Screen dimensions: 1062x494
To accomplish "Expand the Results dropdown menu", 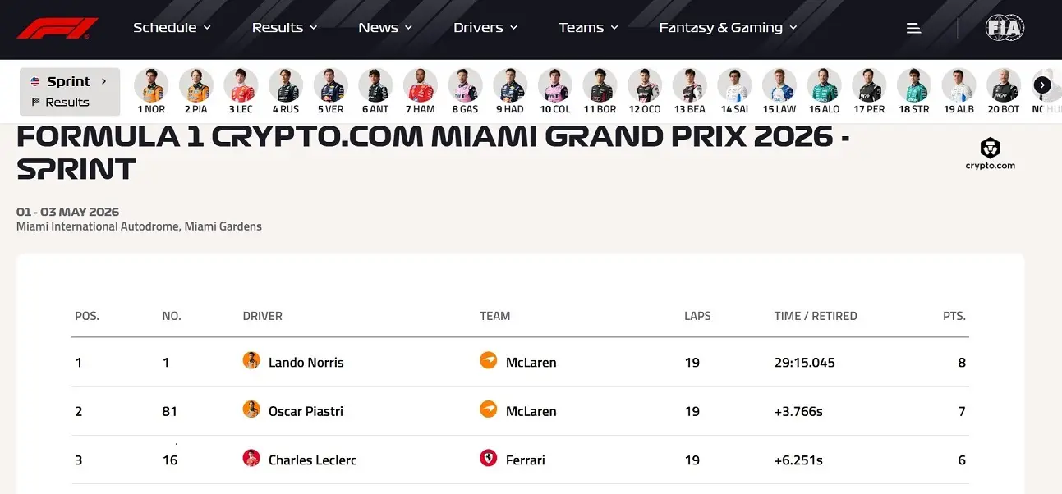I will [x=284, y=28].
